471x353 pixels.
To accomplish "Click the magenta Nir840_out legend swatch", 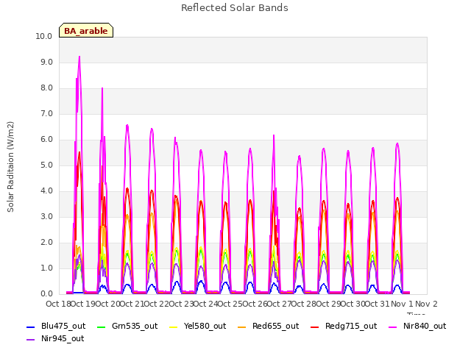I will pyautogui.click(x=392, y=327).
